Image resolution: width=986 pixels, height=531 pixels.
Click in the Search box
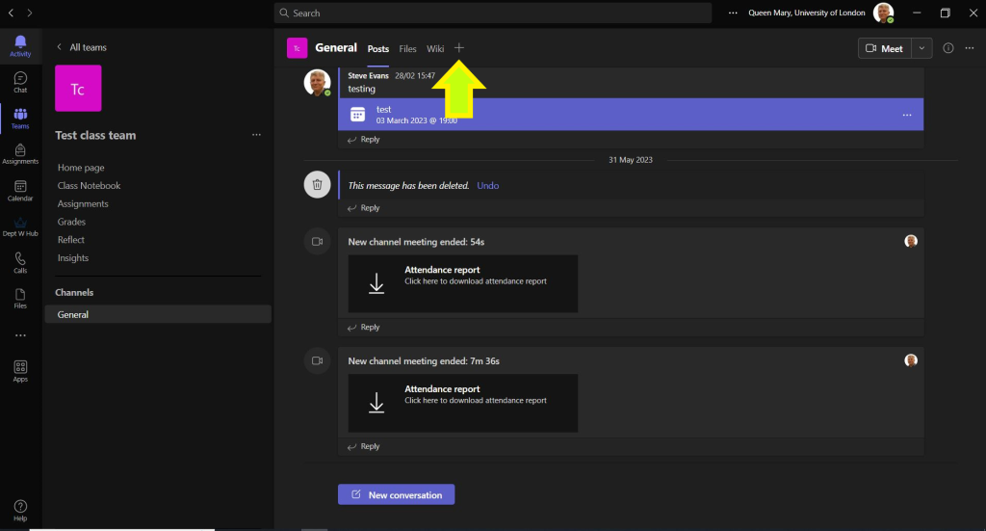coord(493,13)
